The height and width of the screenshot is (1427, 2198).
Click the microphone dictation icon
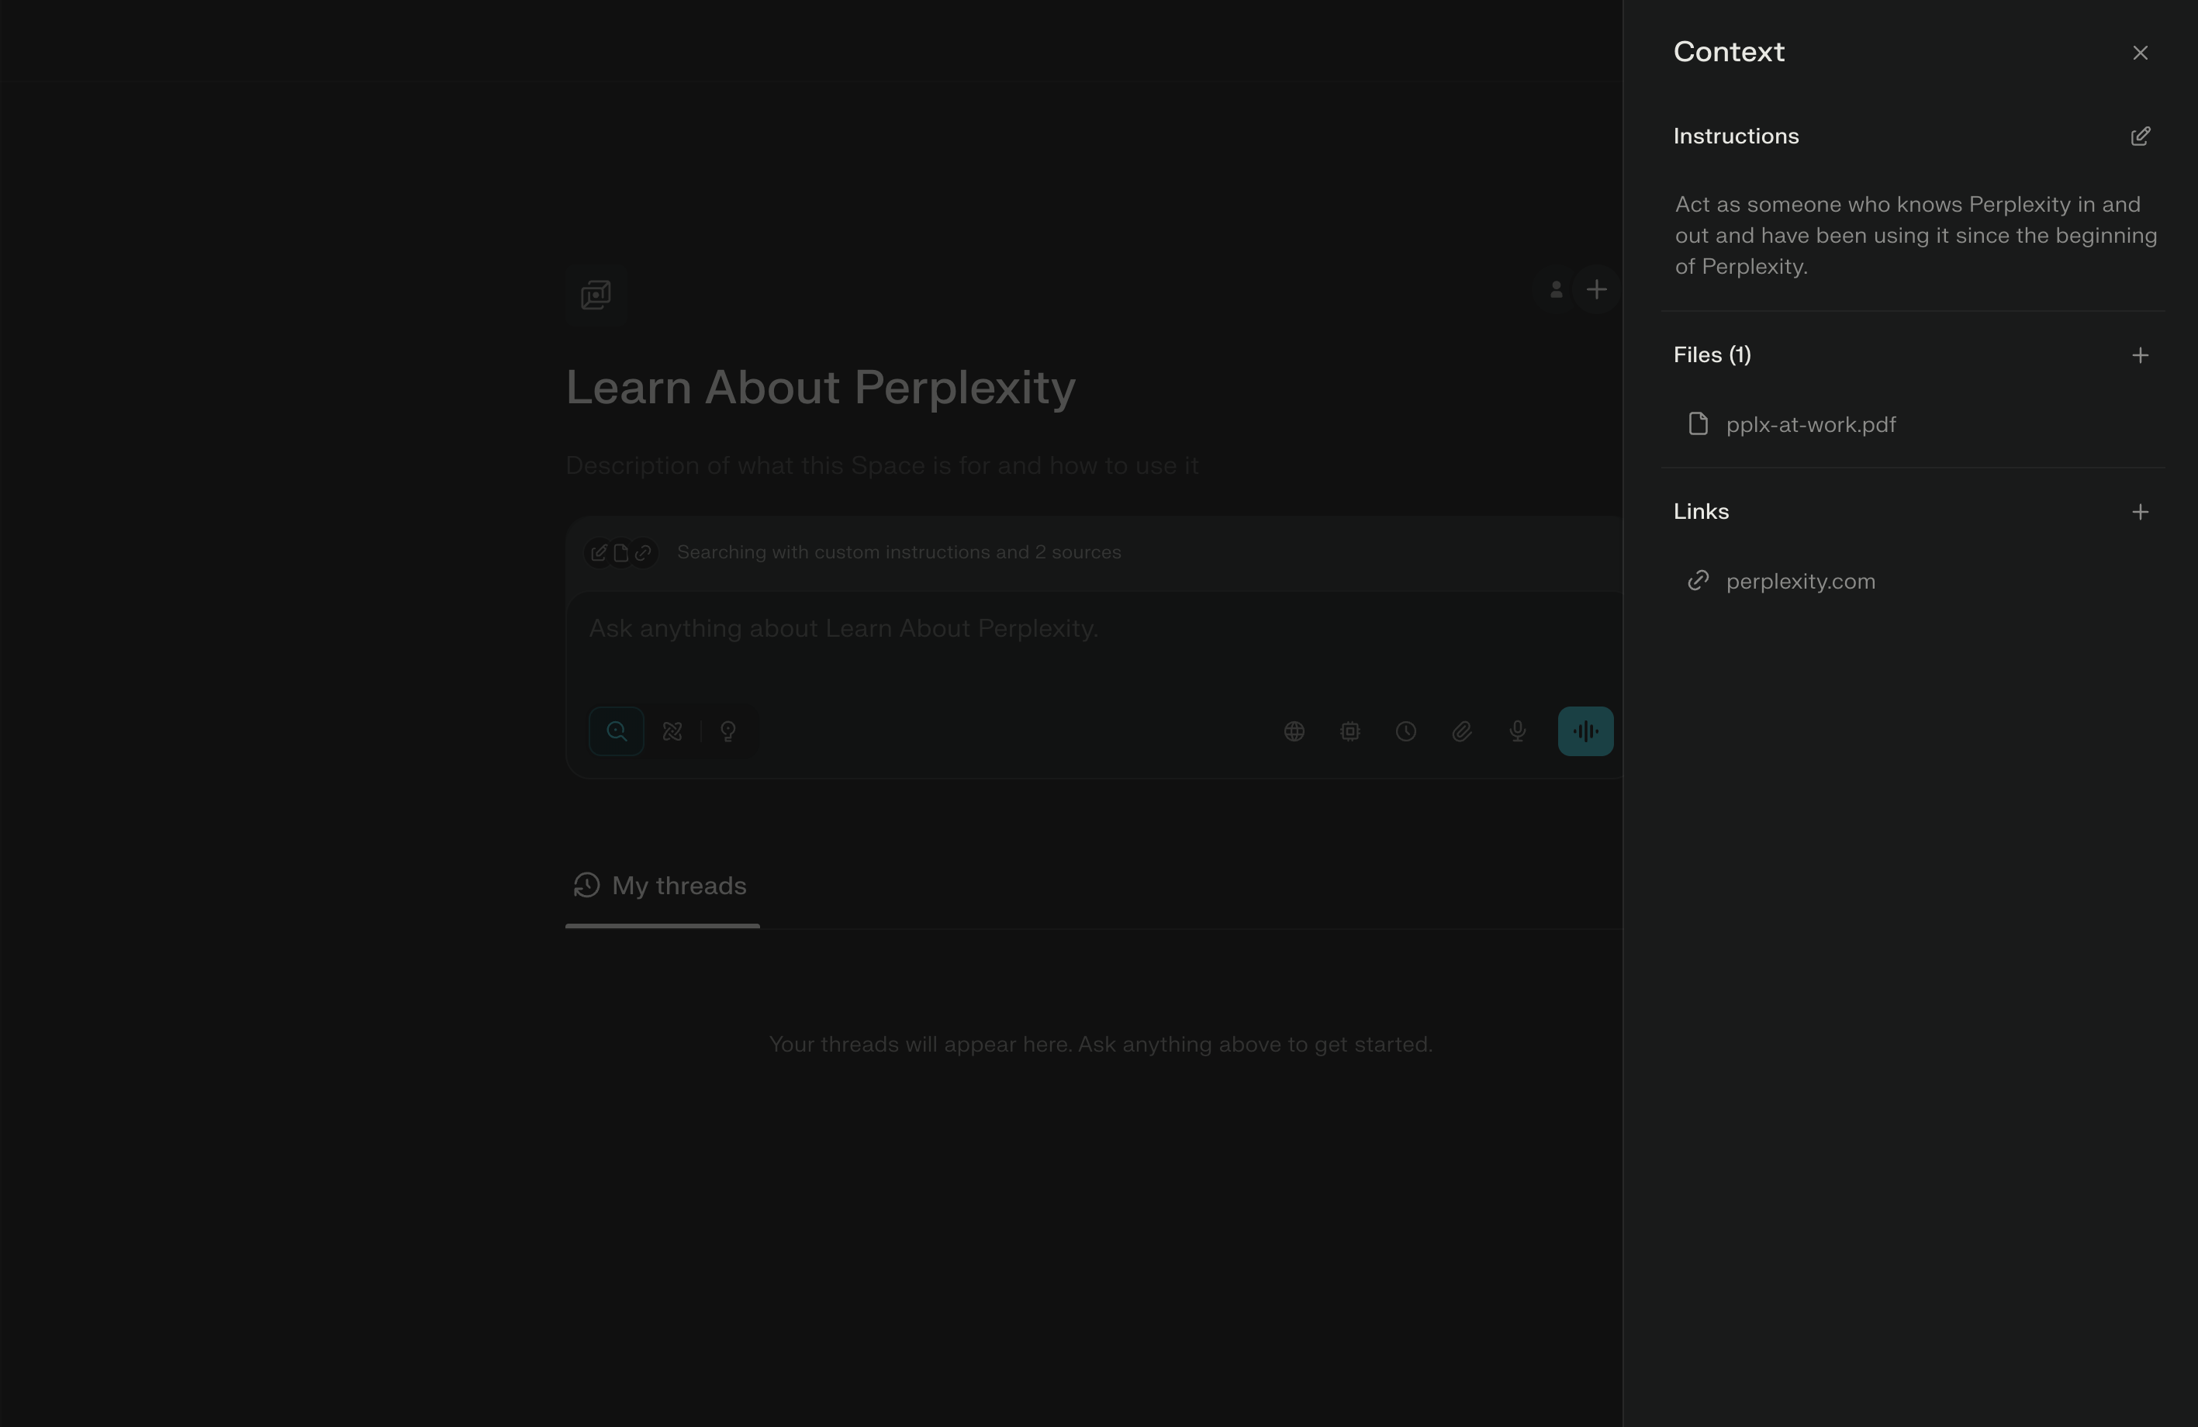[x=1517, y=731]
